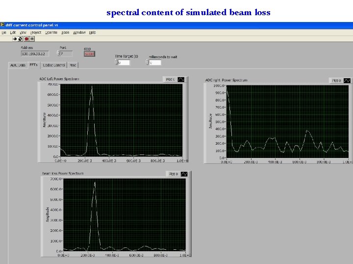This screenshot has height=264, width=353.
Task: Open the Window menu
Action: click(x=79, y=33)
